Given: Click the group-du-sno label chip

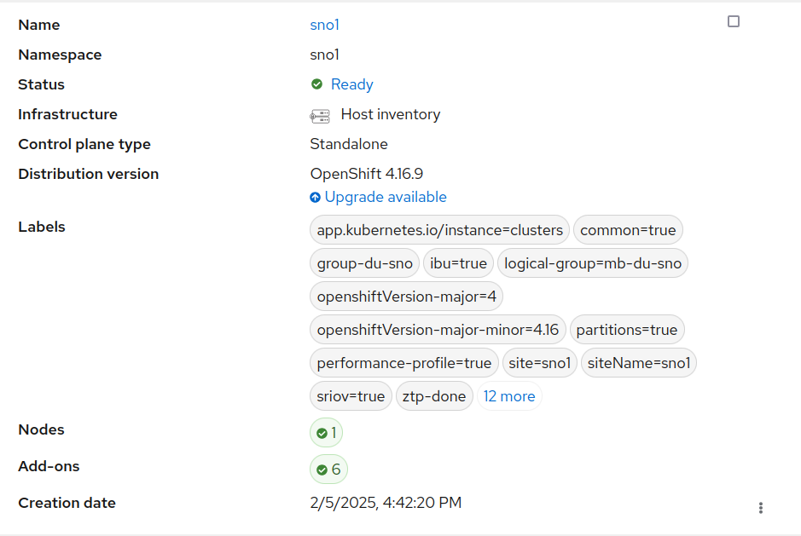Looking at the screenshot, I should coord(364,263).
